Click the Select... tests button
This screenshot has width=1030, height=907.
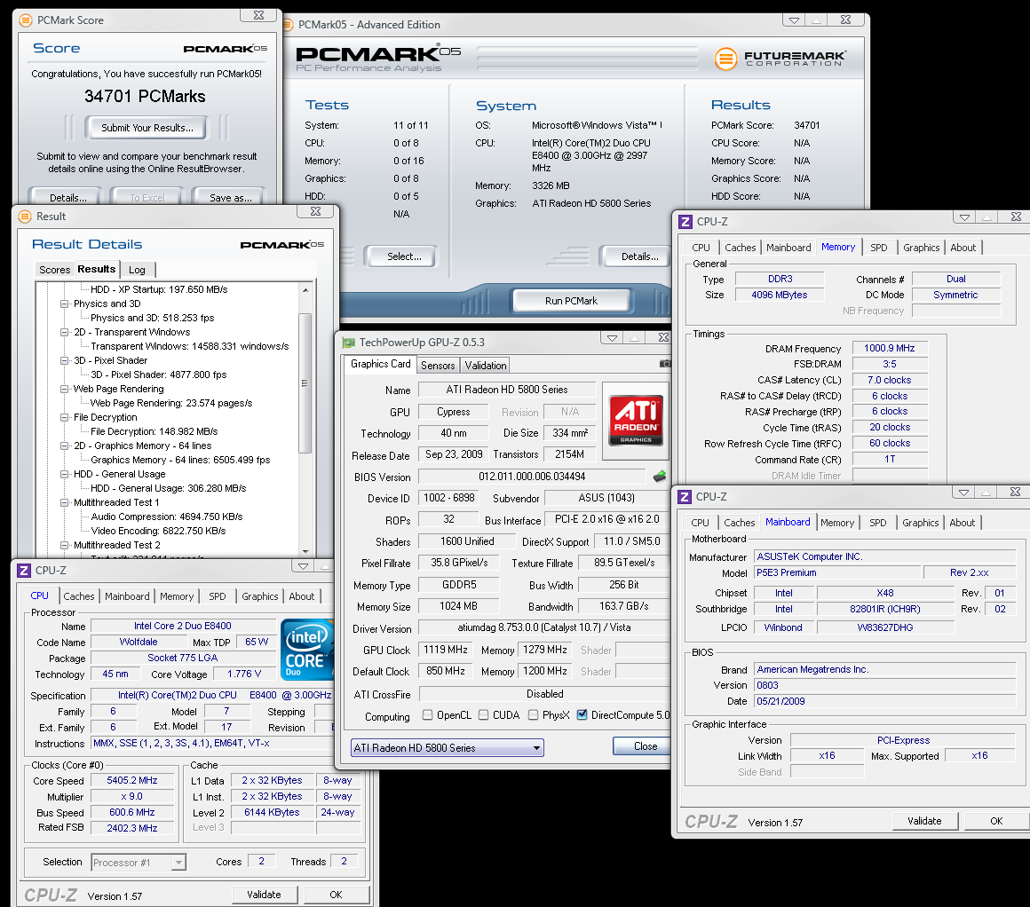point(404,256)
